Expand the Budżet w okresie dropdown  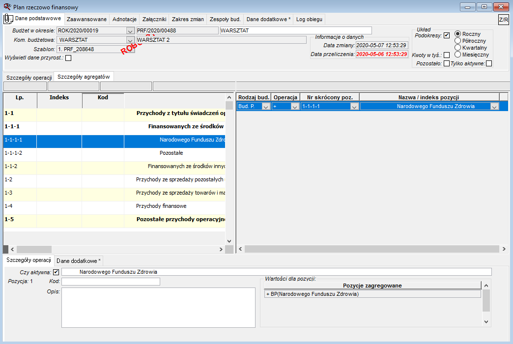click(130, 31)
